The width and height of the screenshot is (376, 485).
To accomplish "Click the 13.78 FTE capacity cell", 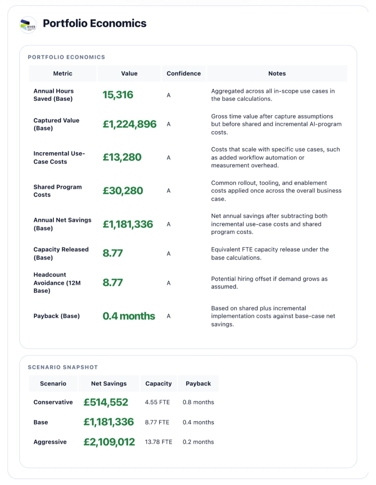I will [x=158, y=442].
